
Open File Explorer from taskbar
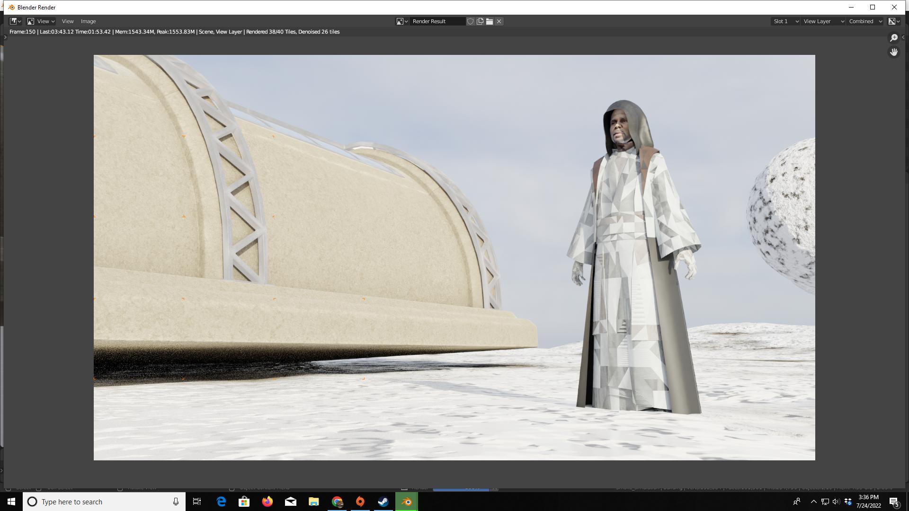click(x=314, y=502)
